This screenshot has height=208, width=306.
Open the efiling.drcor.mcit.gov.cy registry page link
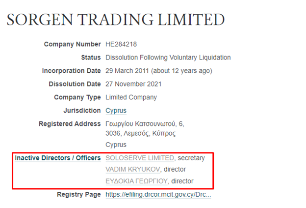coord(158,195)
